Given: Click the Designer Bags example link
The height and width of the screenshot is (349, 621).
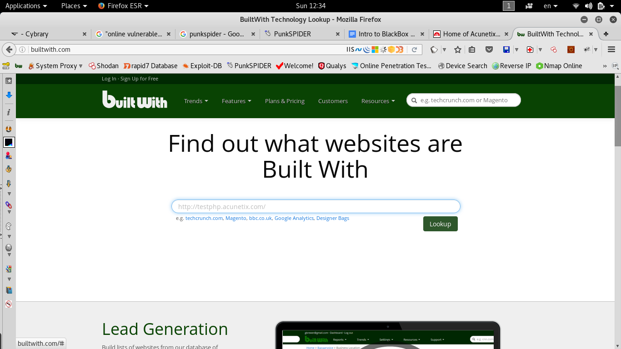Looking at the screenshot, I should 333,218.
